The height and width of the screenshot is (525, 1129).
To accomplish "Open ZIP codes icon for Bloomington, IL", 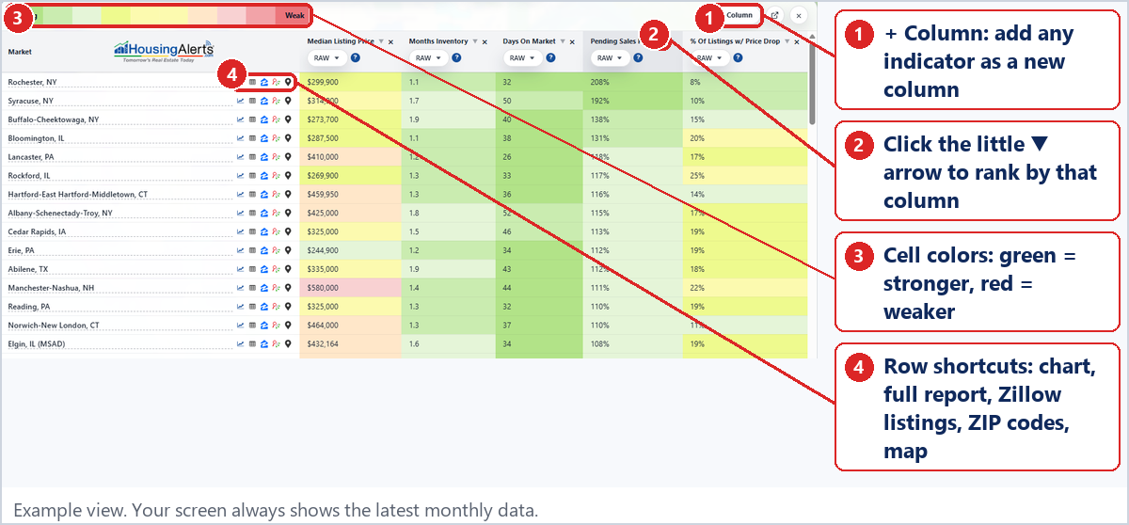I will tap(276, 138).
